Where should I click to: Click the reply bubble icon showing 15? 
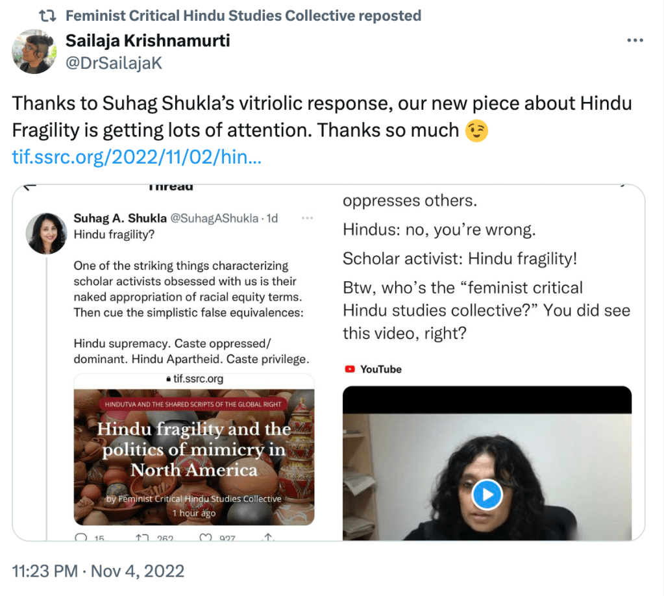click(82, 537)
